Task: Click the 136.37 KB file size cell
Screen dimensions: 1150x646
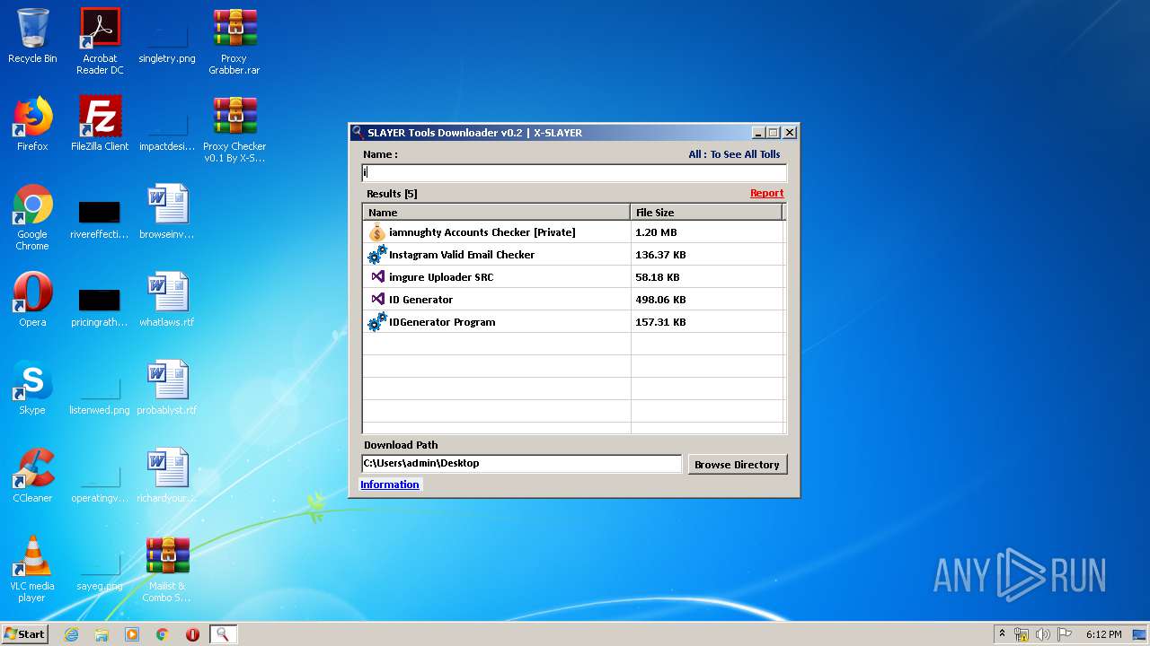Action: 660,255
